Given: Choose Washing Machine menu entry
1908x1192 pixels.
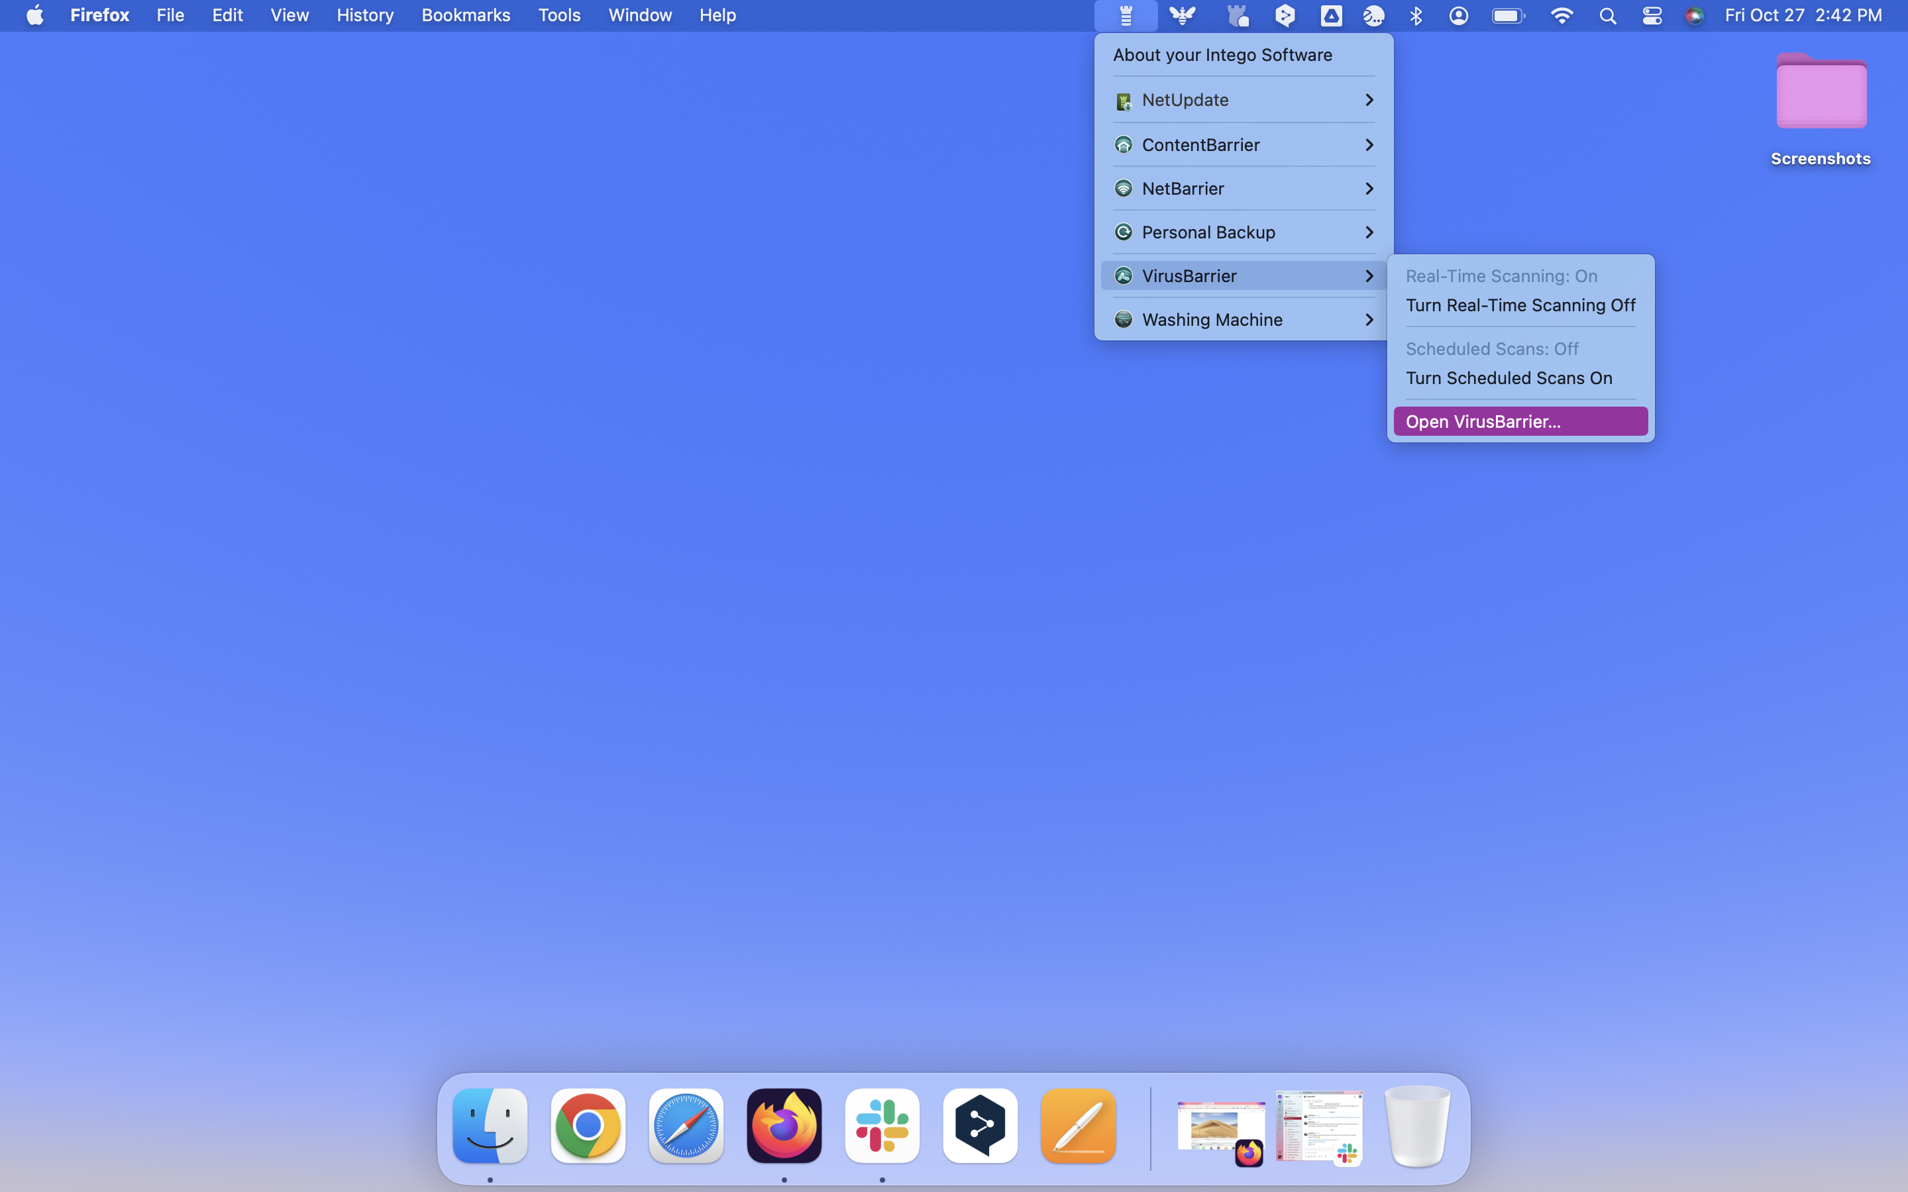Looking at the screenshot, I should (x=1244, y=320).
